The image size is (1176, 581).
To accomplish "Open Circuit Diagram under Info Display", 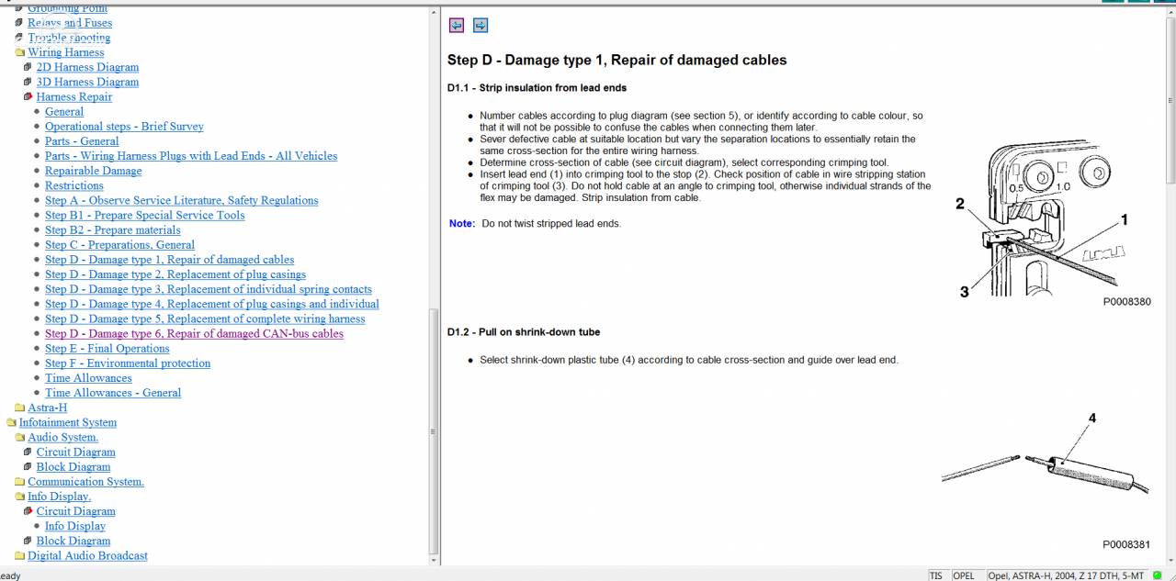I will (x=76, y=511).
